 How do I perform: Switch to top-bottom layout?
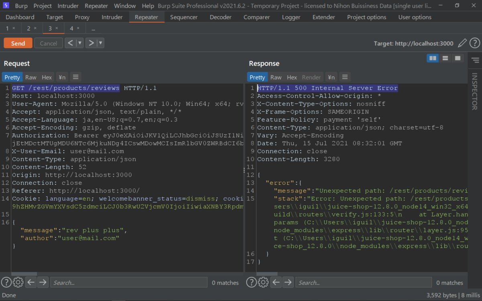pyautogui.click(x=445, y=58)
